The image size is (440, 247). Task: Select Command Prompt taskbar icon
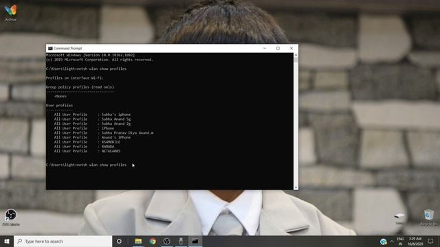click(x=195, y=241)
